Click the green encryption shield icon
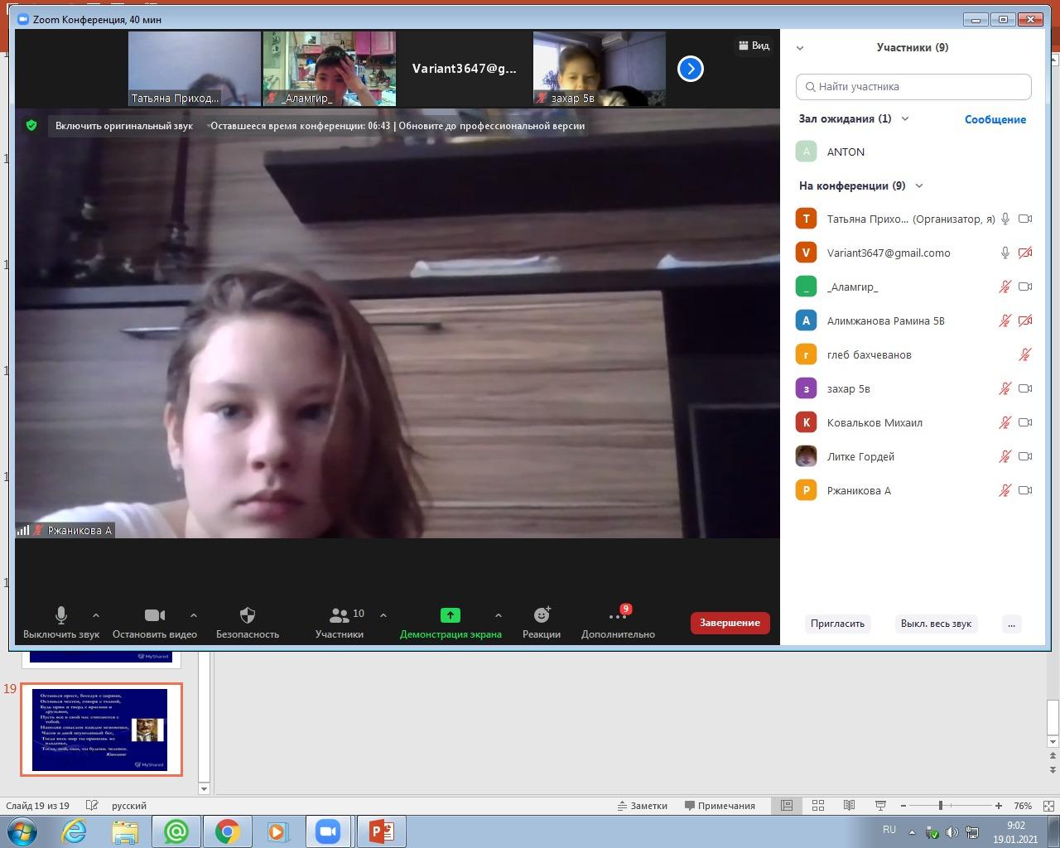This screenshot has width=1060, height=848. pos(31,126)
